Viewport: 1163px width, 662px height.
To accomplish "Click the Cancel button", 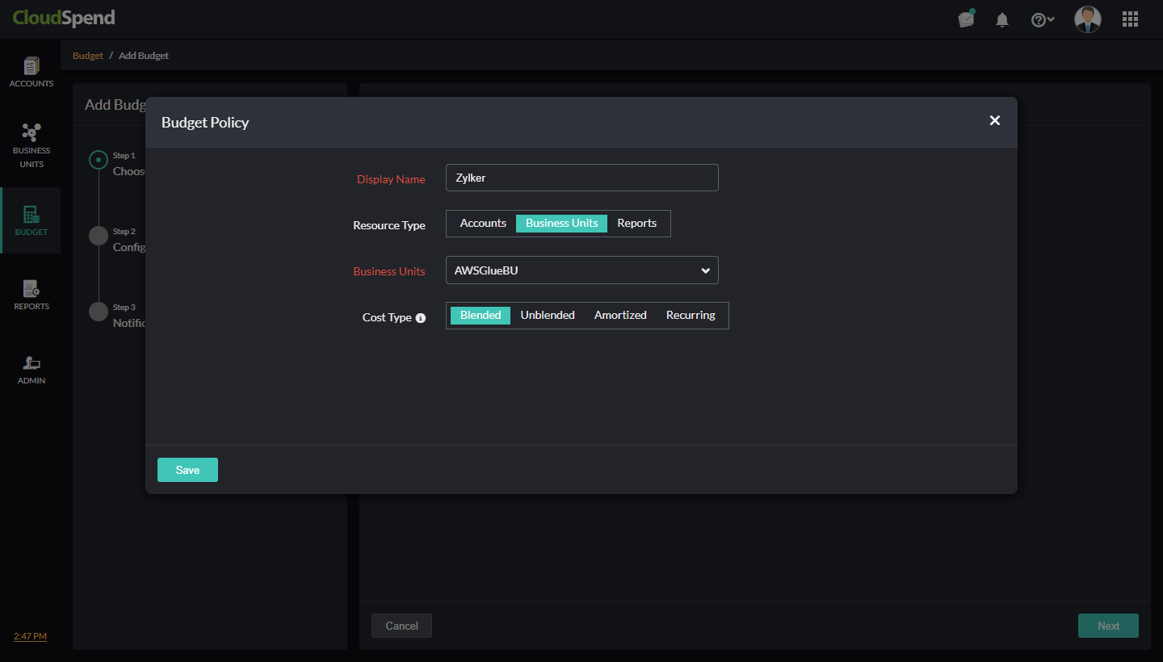I will tap(401, 626).
